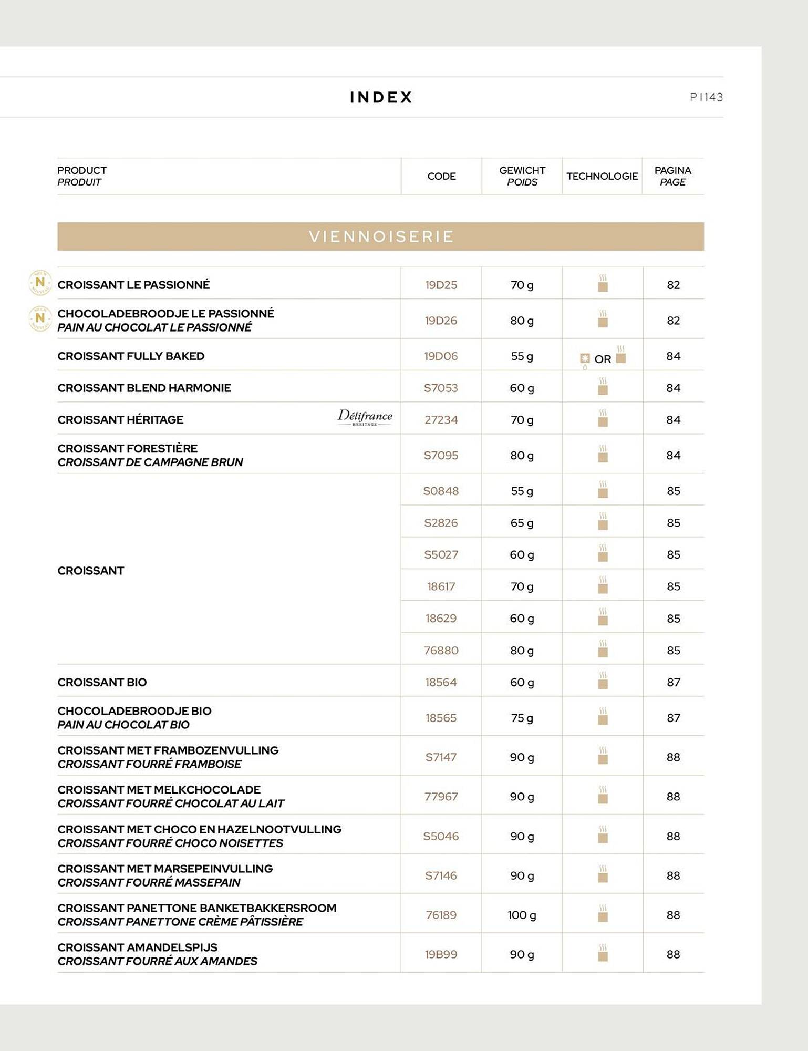Click the bake icon in the 76189 row
The width and height of the screenshot is (808, 1051).
pyautogui.click(x=603, y=913)
